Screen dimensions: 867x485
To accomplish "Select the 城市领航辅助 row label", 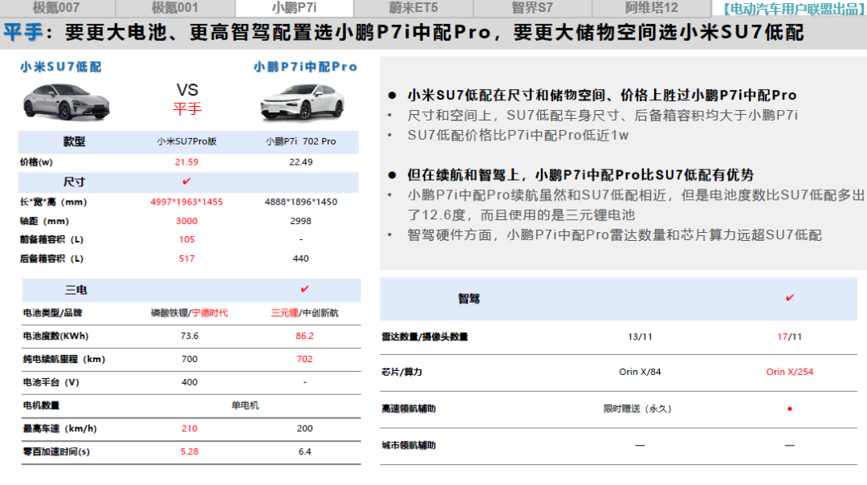I will coord(409,445).
